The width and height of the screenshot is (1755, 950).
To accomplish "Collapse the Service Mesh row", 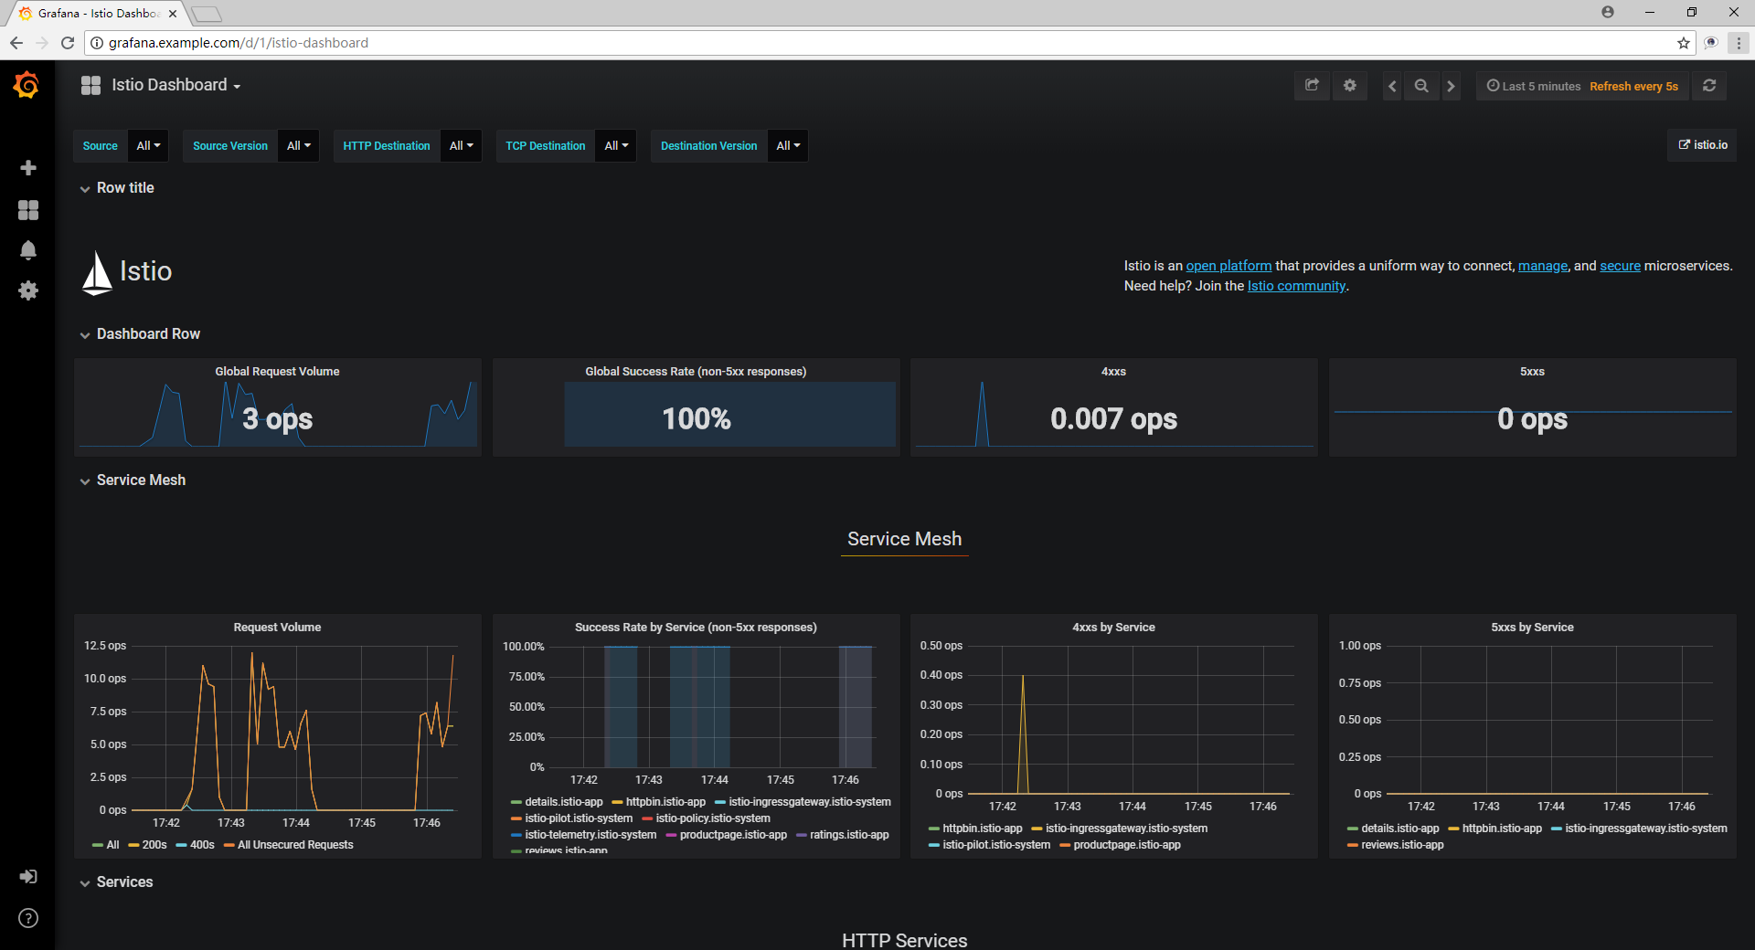I will pos(133,480).
